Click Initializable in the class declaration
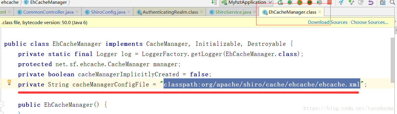Image resolution: width=397 pixels, height=114 pixels. (x=218, y=44)
